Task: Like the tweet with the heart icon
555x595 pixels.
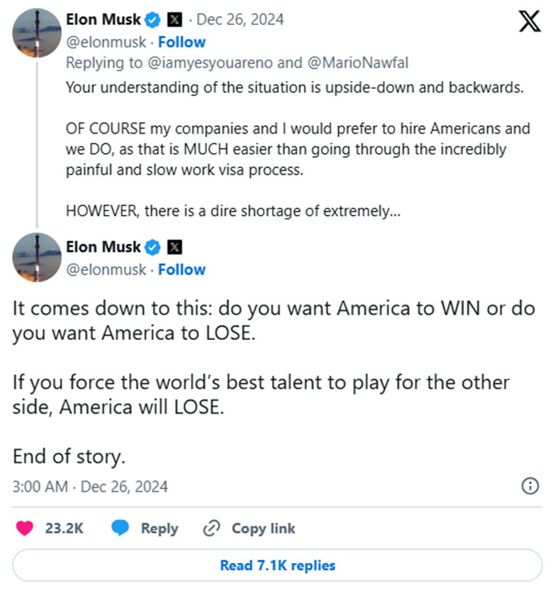Action: click(x=25, y=528)
